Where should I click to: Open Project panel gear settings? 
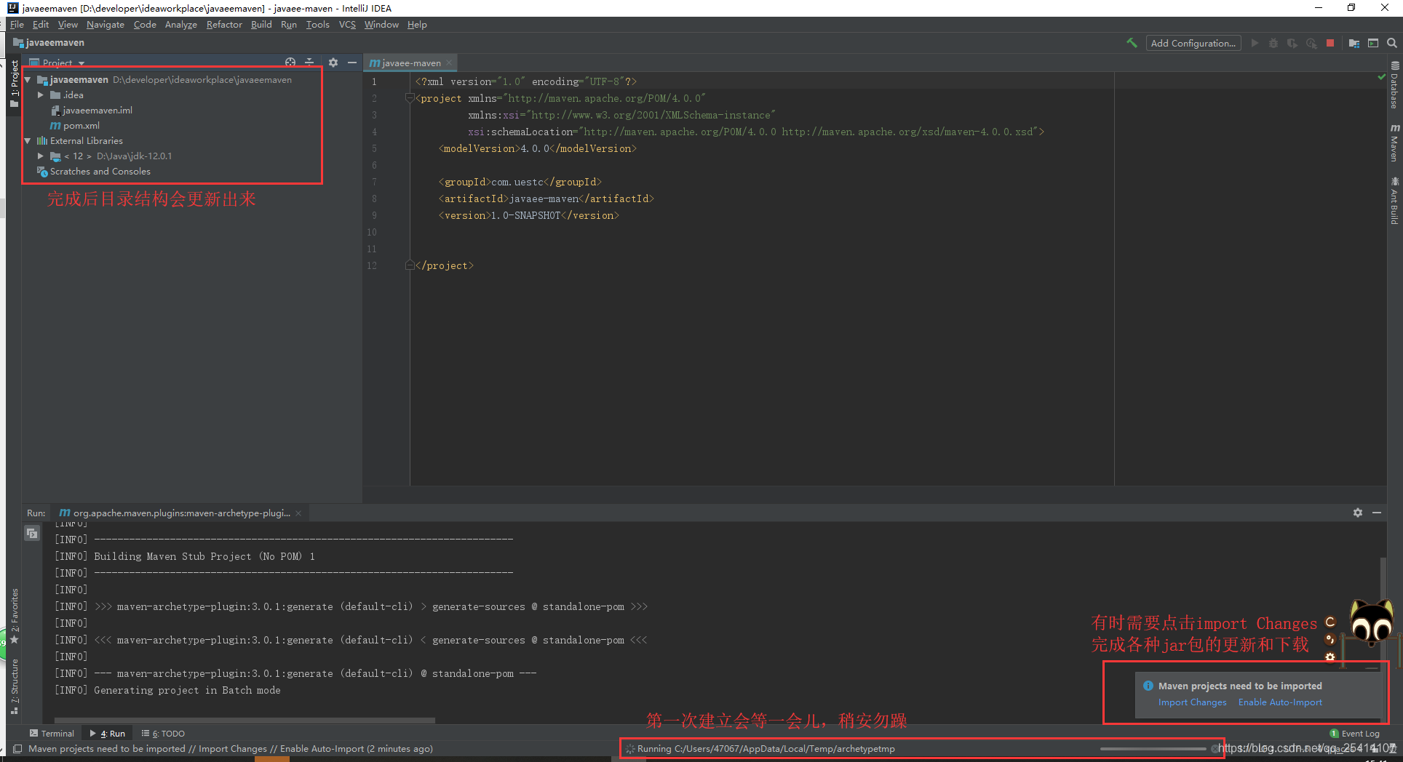coord(333,63)
